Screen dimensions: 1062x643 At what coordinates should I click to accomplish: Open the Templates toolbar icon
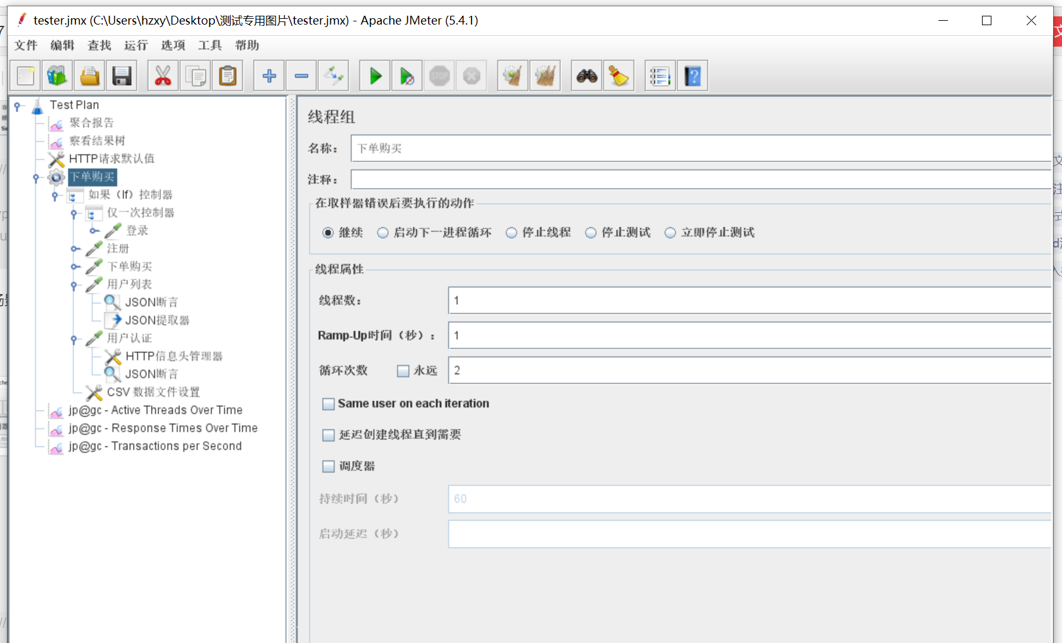pyautogui.click(x=57, y=76)
